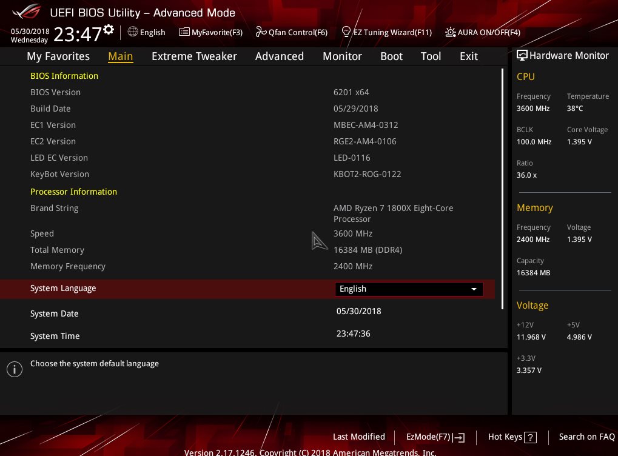Click CPU Core Voltage 1.395 V reading
This screenshot has height=456, width=618.
coord(579,142)
